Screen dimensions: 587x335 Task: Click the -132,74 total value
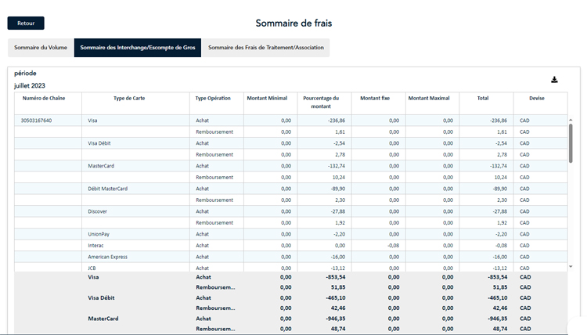point(499,166)
